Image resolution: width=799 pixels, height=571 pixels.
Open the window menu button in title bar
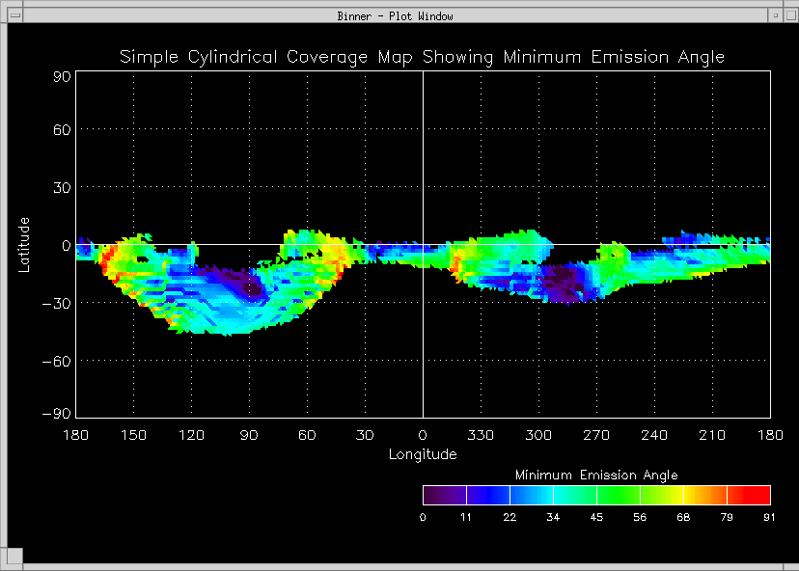tap(15, 15)
